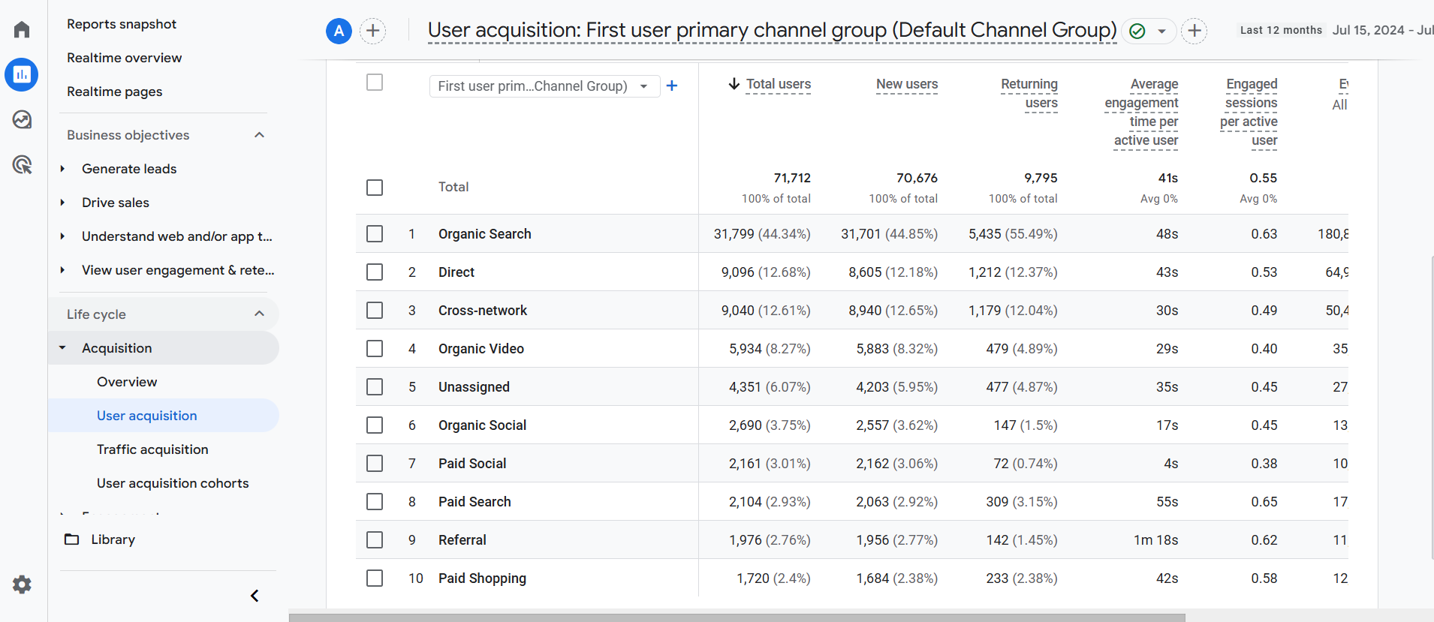Sort by Average engagement time per active user

[x=1142, y=113]
